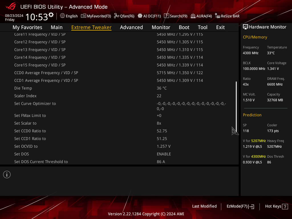Click the Hot Keys question icon
This screenshot has height=219, width=292.
[285, 206]
